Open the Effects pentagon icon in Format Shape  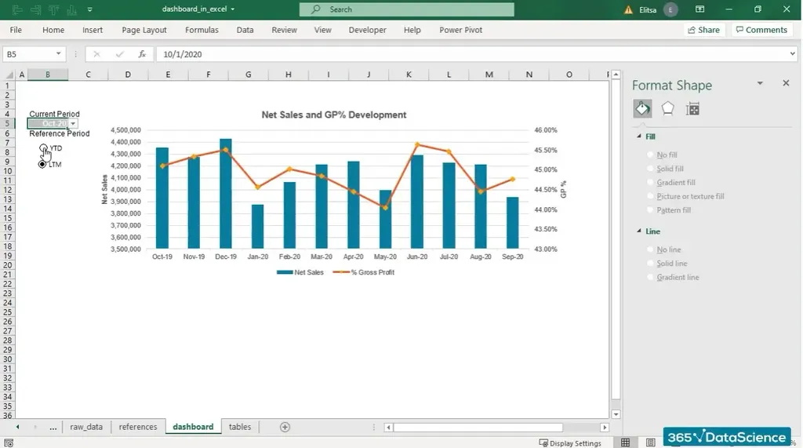tap(667, 109)
